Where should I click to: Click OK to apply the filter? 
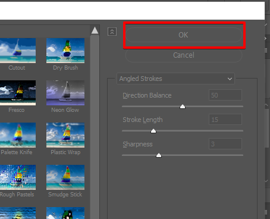(x=184, y=35)
